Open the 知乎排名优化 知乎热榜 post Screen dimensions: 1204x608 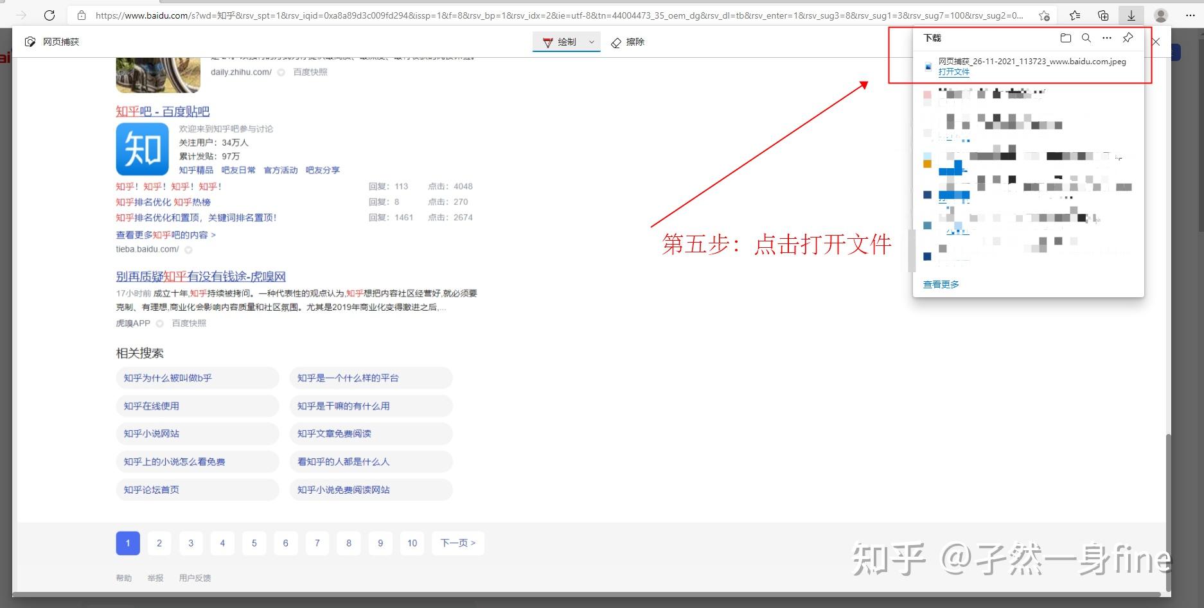(163, 202)
